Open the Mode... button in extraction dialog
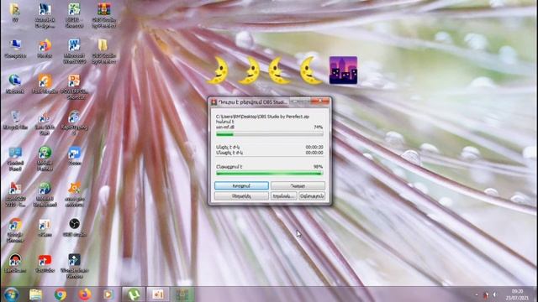Viewport: 538px width, 302px height. point(284,195)
